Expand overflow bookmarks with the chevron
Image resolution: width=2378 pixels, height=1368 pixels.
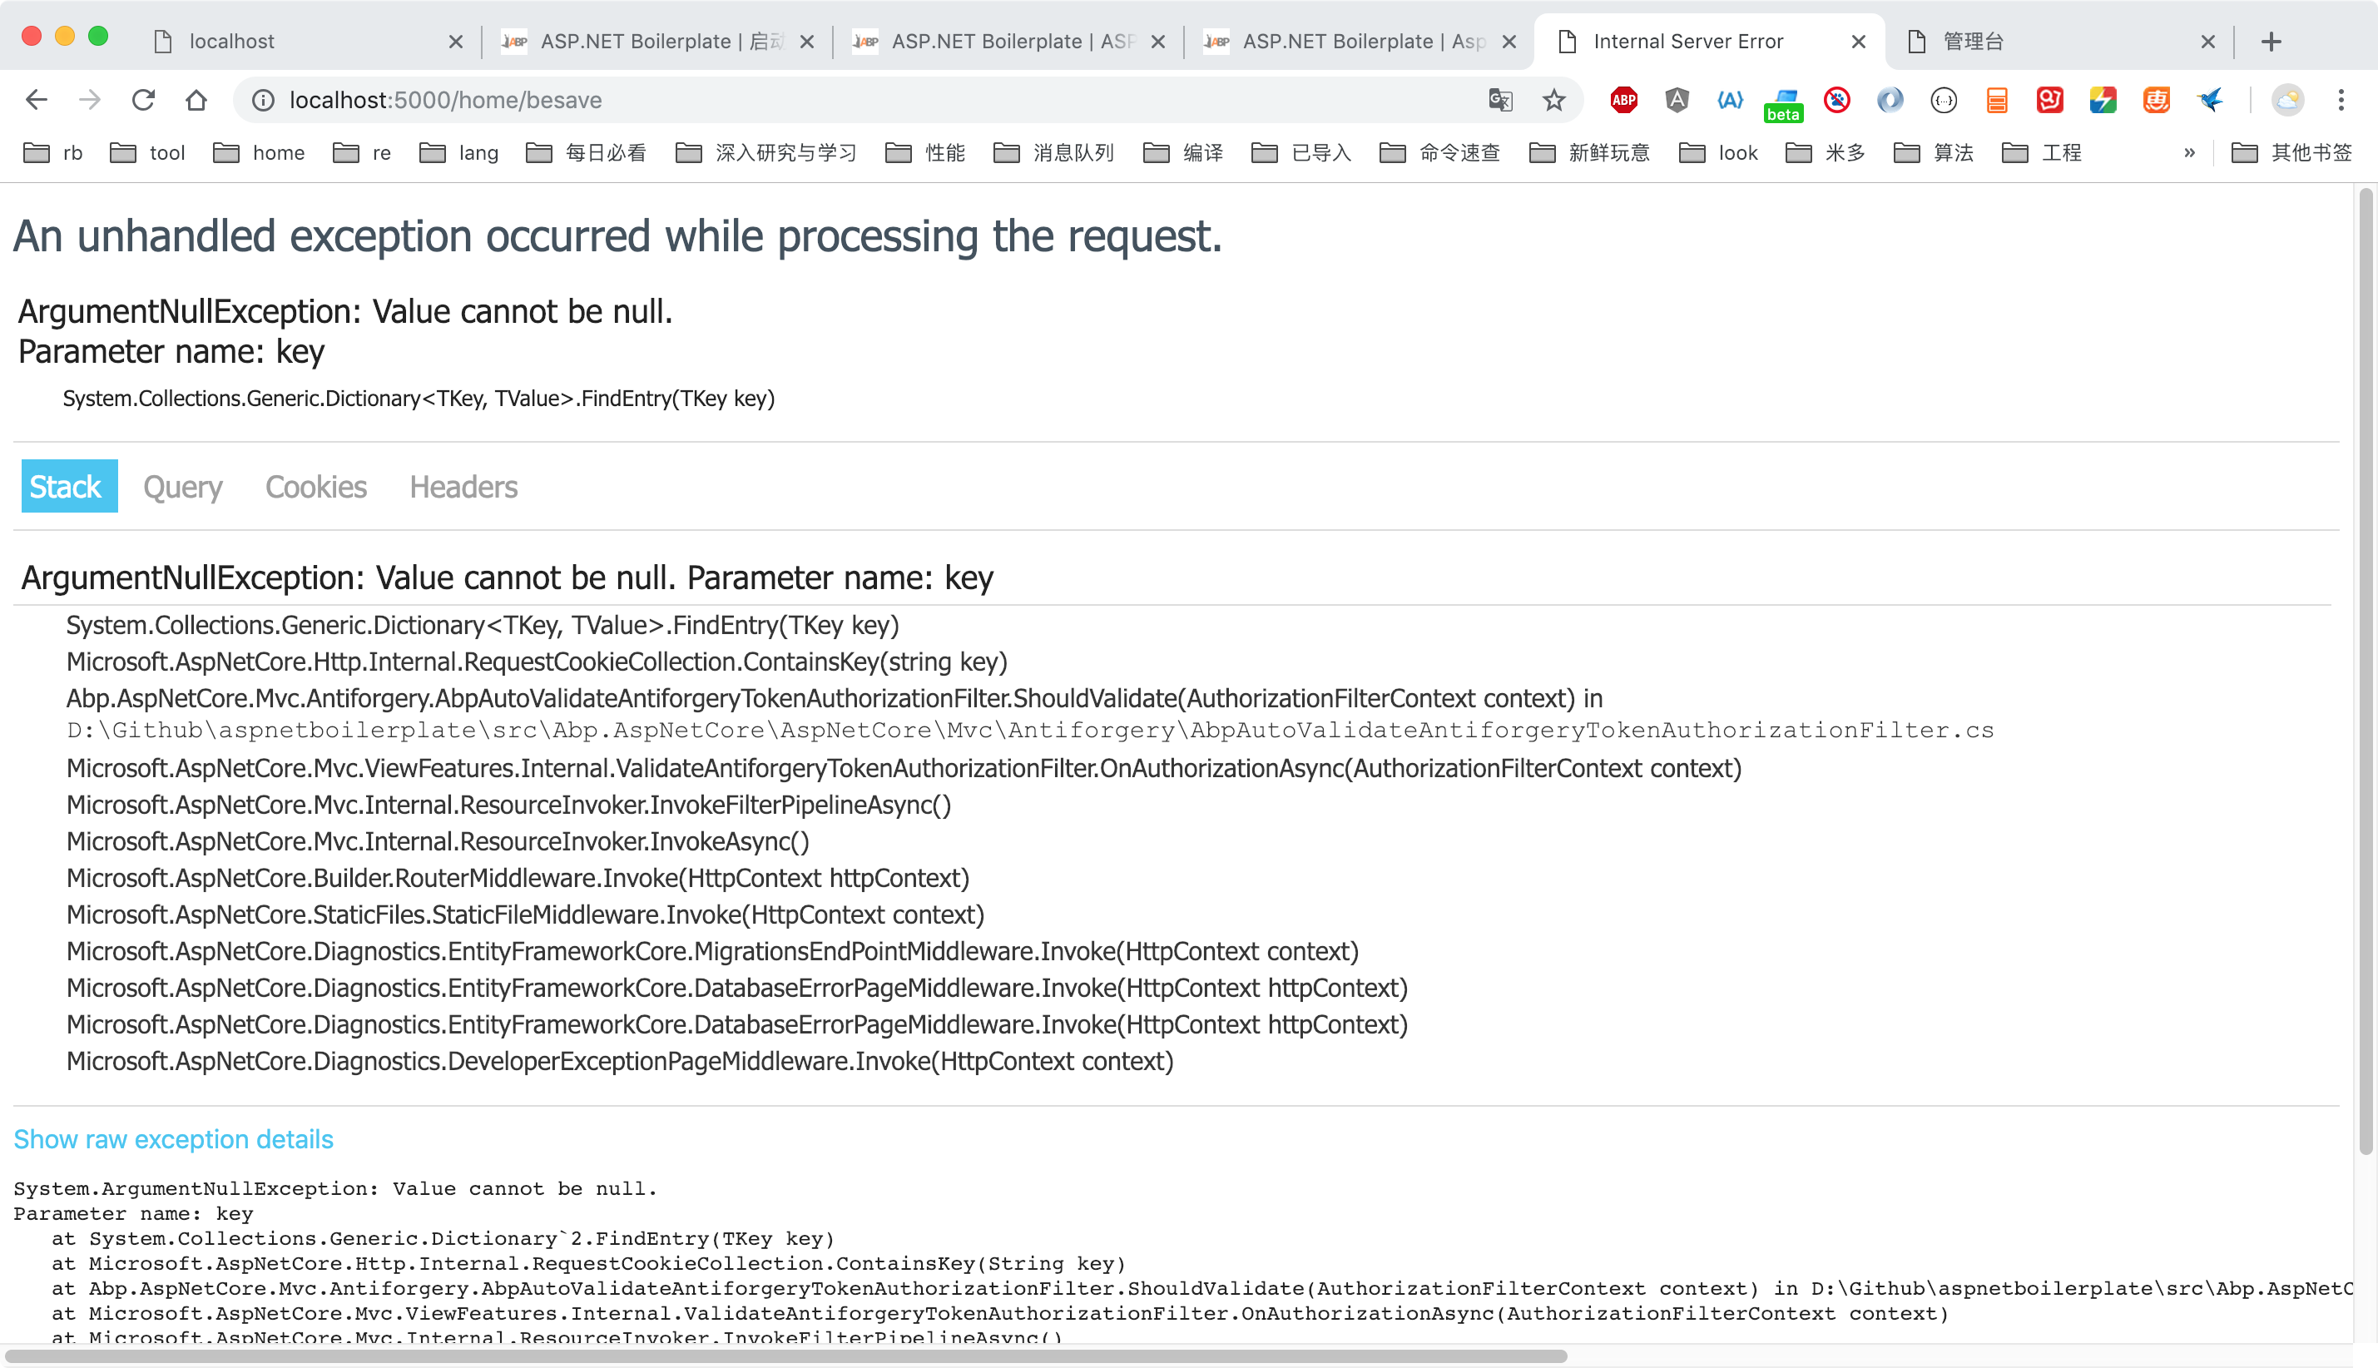[2190, 152]
